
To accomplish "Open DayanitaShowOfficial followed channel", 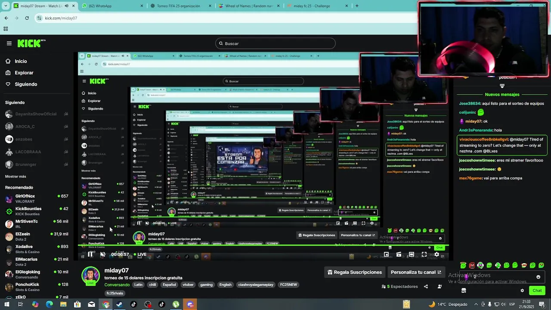I will tap(37, 114).
